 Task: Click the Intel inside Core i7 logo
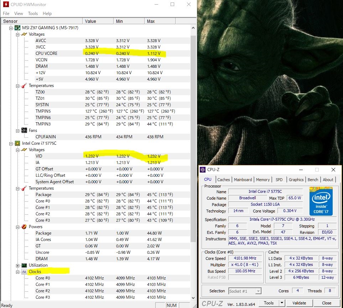[x=321, y=201]
